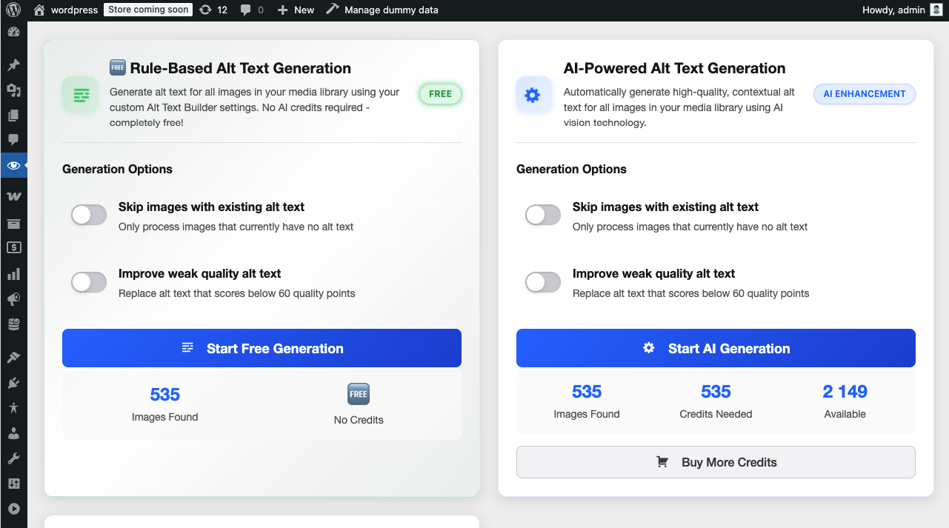Open Users via the person icon

tap(13, 433)
